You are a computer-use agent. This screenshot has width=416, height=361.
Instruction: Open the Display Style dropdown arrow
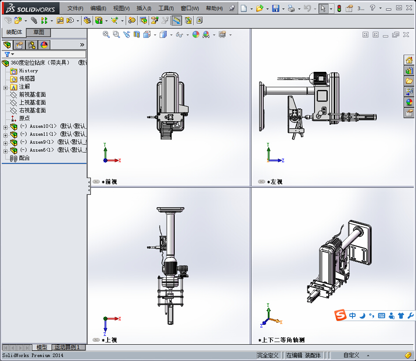171,35
